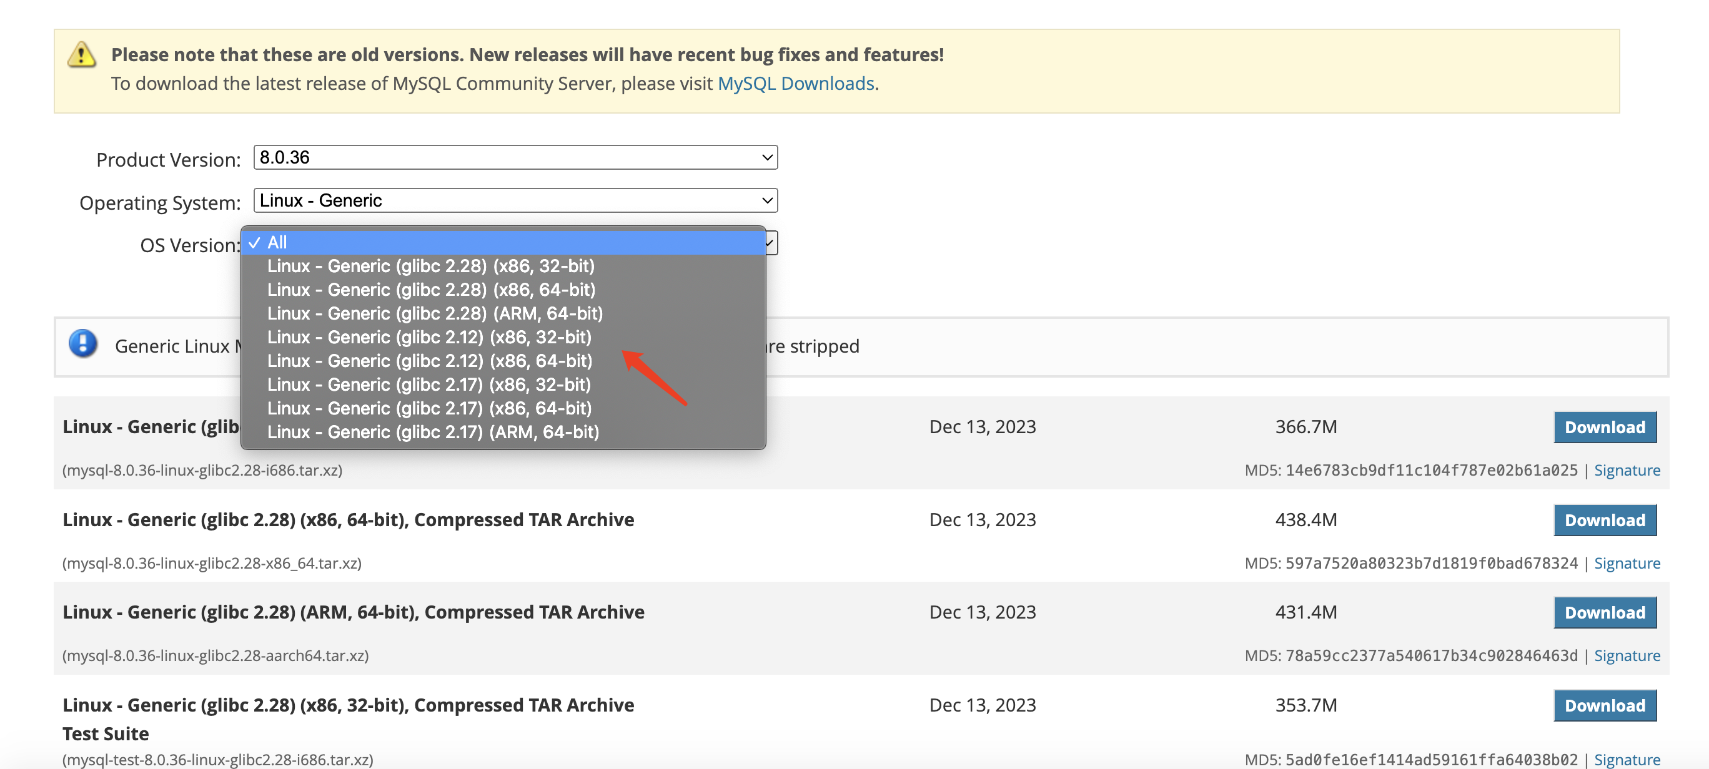Screen dimensions: 1709x769
Task: Open Signature link for MD5 5ad0fe16ef14...
Action: [x=1627, y=759]
